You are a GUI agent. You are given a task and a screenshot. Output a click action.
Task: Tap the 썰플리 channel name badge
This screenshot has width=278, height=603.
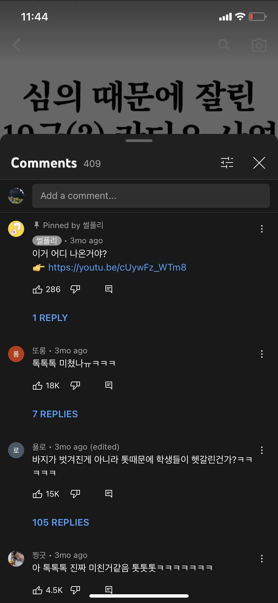[47, 241]
